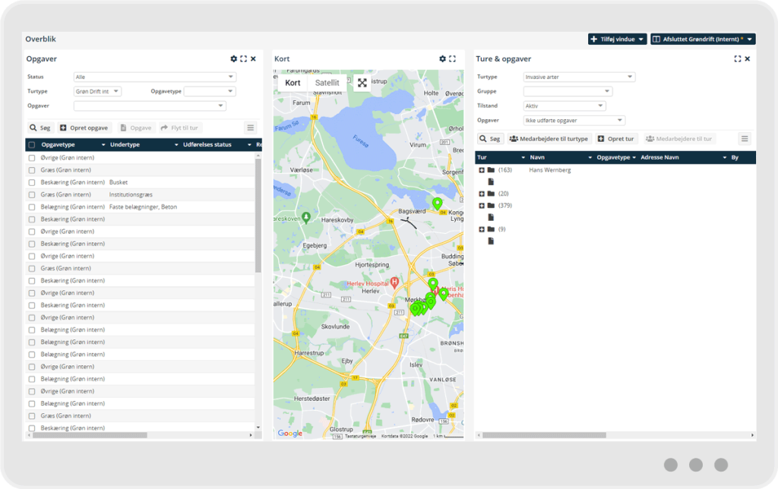
Task: Switch map to Kort view
Action: (293, 83)
